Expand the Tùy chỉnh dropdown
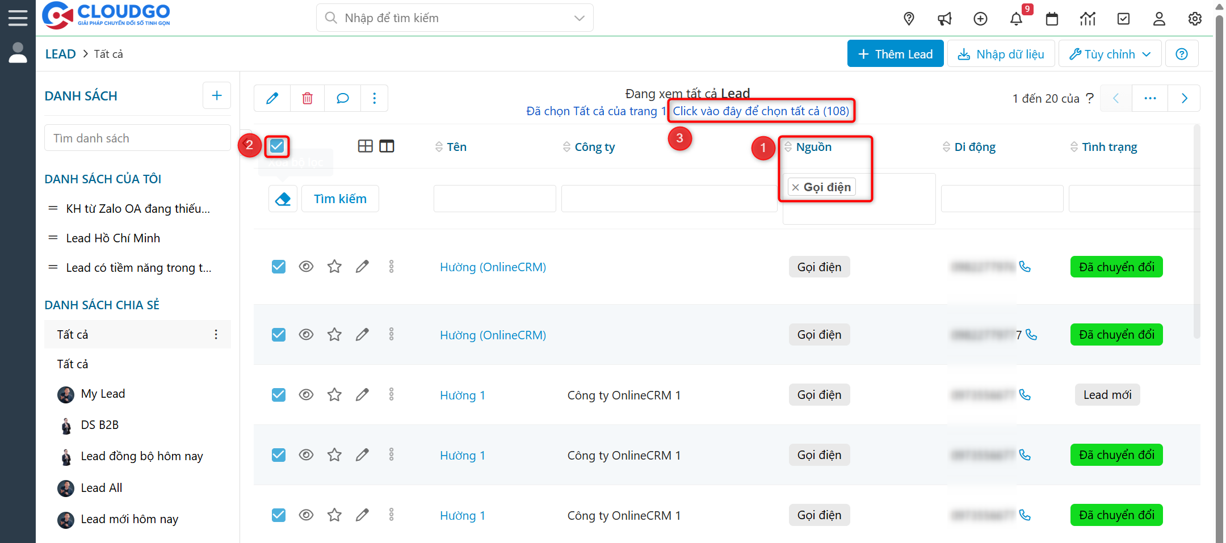Image resolution: width=1226 pixels, height=543 pixels. click(x=1110, y=54)
